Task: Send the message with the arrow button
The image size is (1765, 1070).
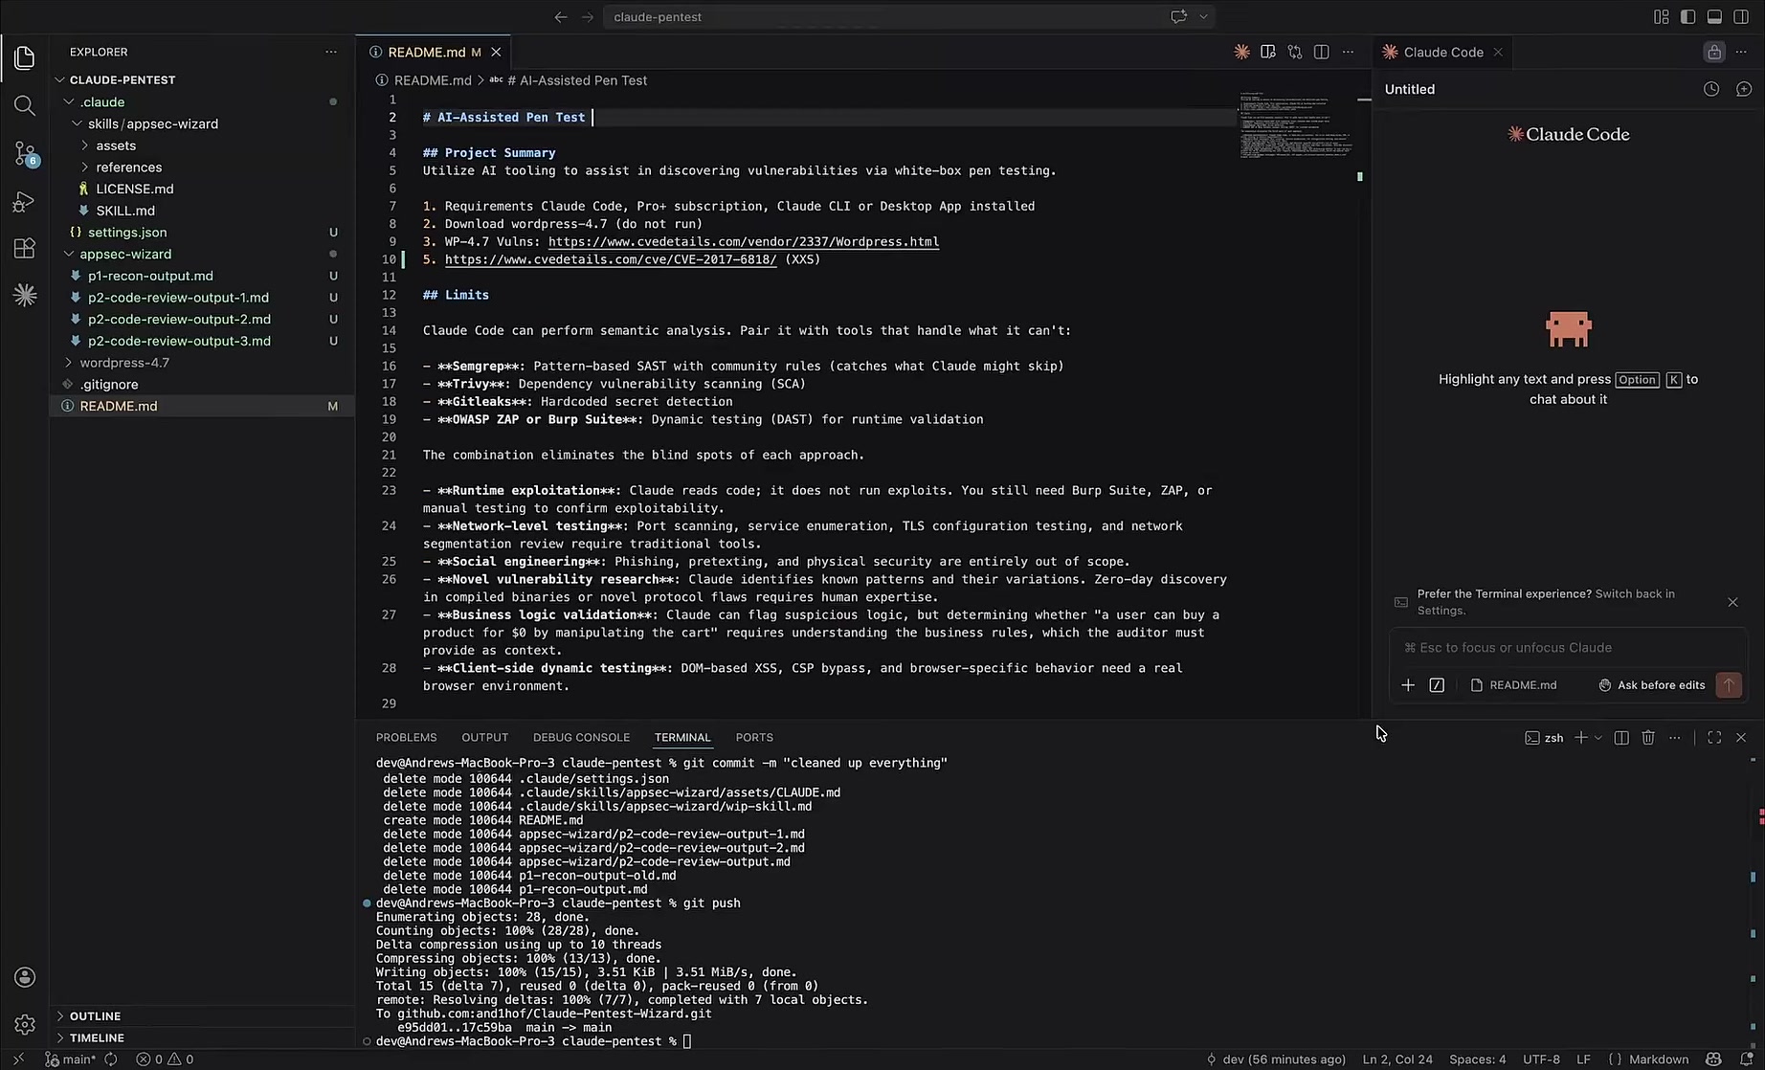Action: [x=1729, y=685]
